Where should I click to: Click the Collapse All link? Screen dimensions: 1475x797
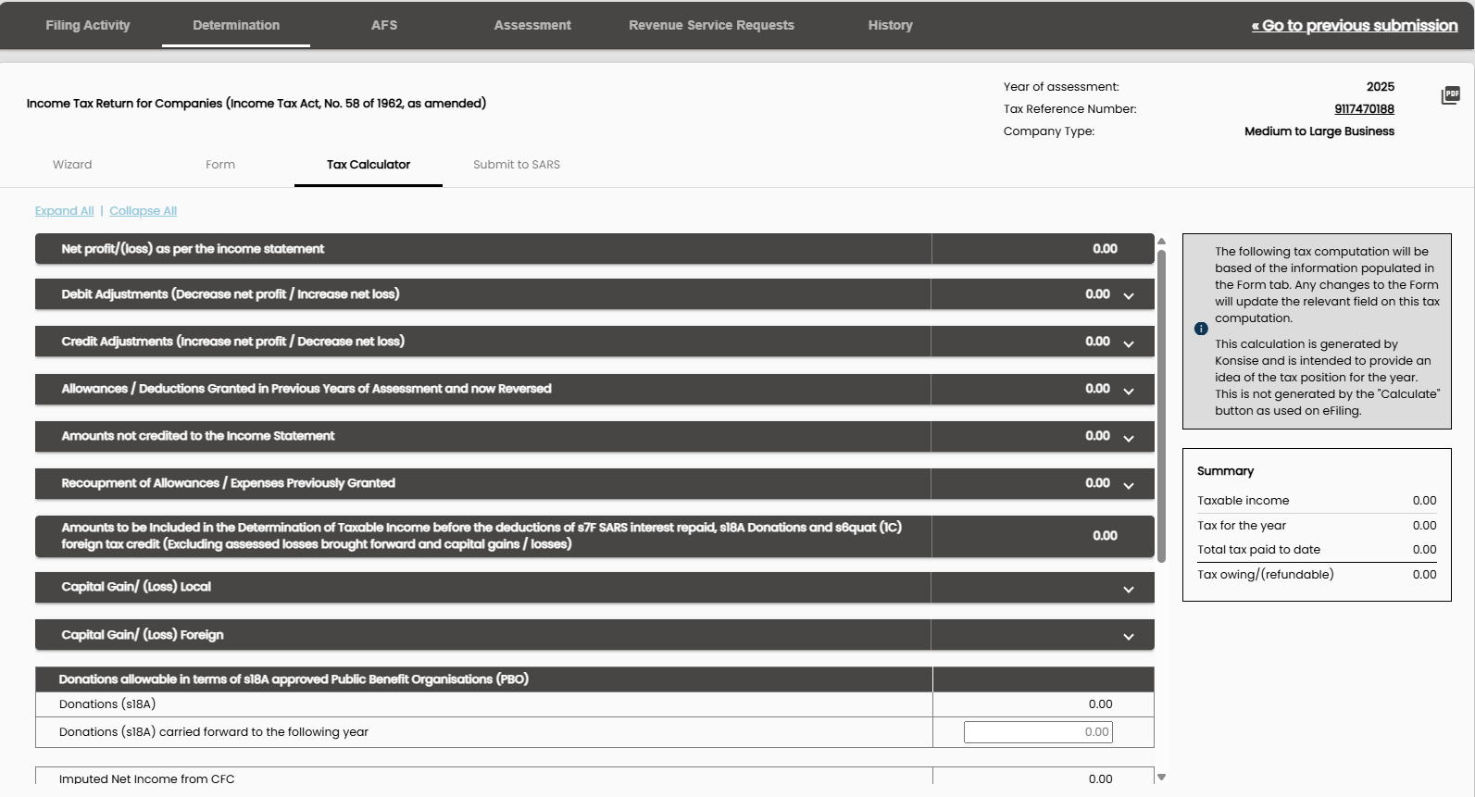pos(144,211)
